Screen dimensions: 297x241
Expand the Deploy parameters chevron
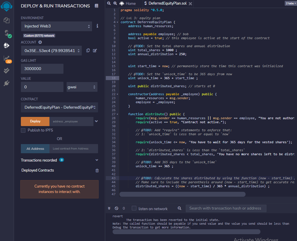(x=96, y=121)
